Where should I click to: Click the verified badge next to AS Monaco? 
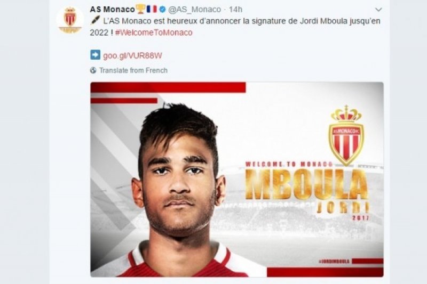(163, 10)
